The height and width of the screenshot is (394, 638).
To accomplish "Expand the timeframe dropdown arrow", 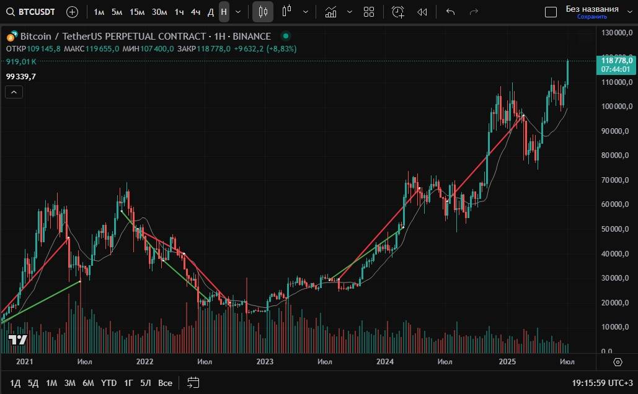I will click(x=238, y=12).
